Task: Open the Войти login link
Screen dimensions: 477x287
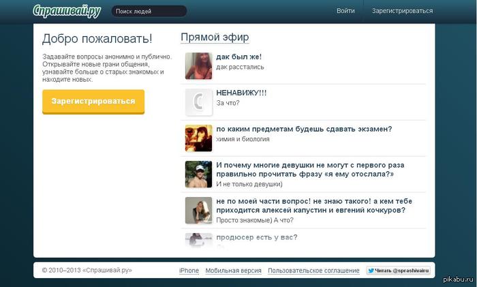Action: click(x=345, y=11)
